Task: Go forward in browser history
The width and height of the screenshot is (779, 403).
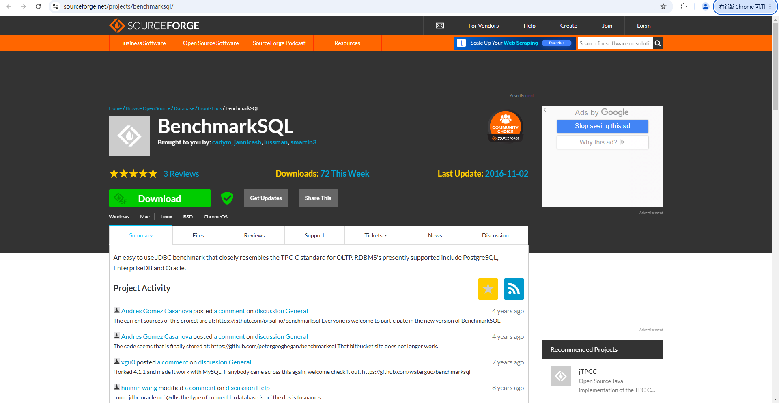Action: pyautogui.click(x=24, y=6)
